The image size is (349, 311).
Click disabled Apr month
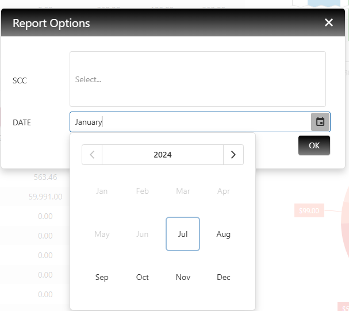click(x=224, y=191)
